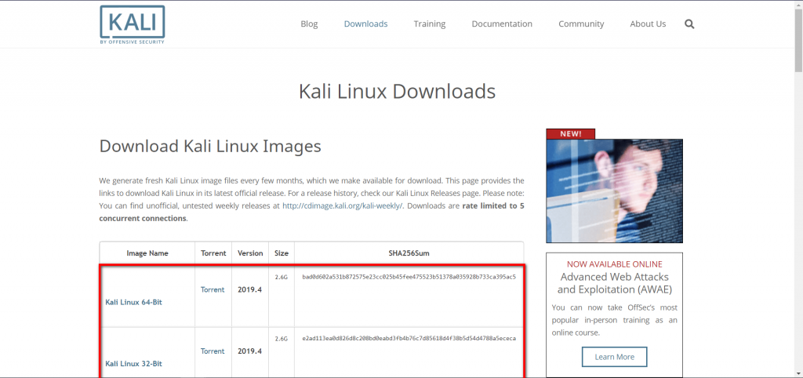The width and height of the screenshot is (803, 378).
Task: Download the Kali Linux 32-Bit image
Action: coord(133,364)
